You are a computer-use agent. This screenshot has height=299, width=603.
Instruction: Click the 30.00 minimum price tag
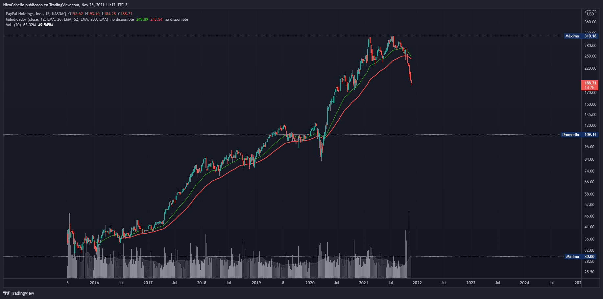(589, 257)
